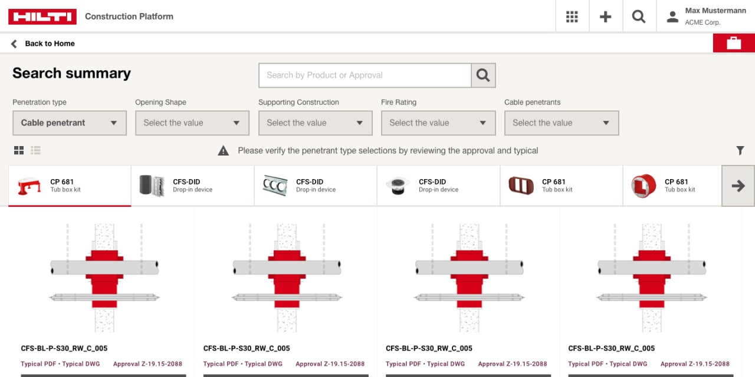The width and height of the screenshot is (755, 377).
Task: Open the Opening Shape dropdown
Action: 192,123
